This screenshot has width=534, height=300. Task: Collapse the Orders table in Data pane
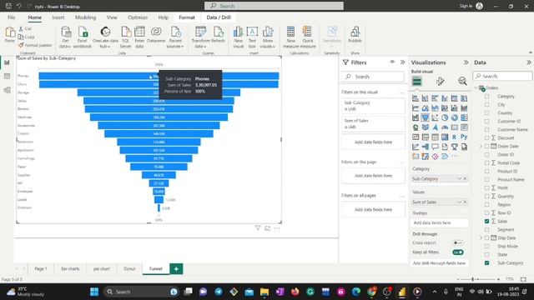(476, 88)
